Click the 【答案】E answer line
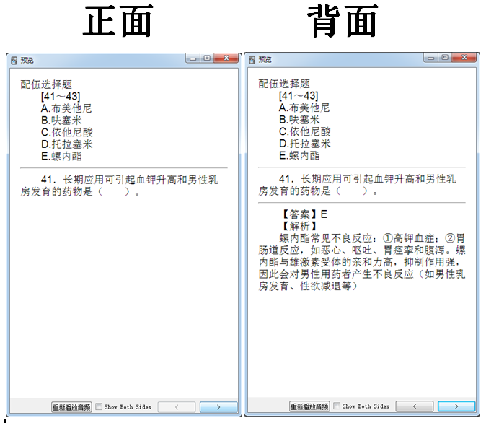 pos(304,214)
